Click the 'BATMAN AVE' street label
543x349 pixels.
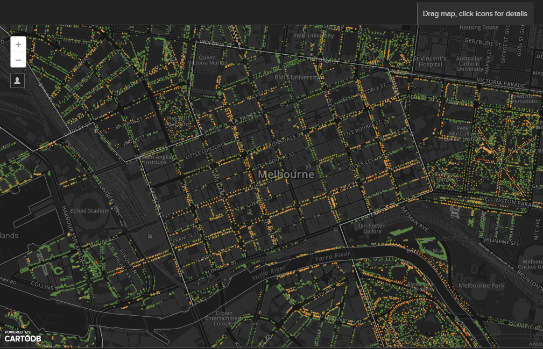pyautogui.click(x=414, y=219)
